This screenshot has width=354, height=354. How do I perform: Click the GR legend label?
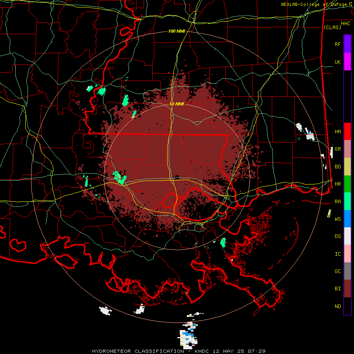point(337,149)
